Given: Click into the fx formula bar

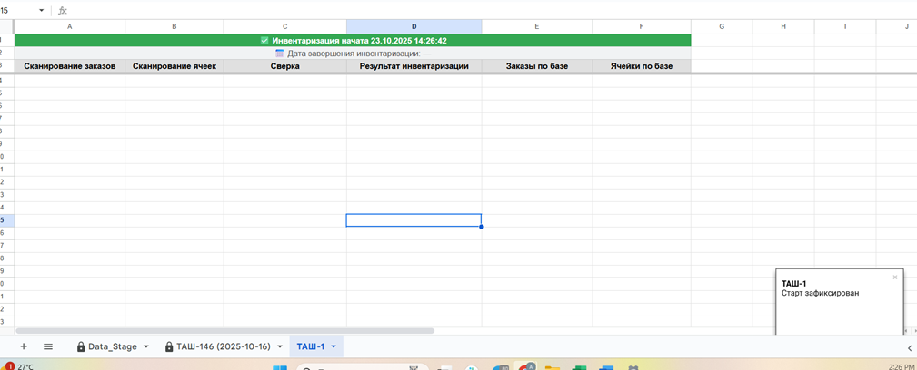Looking at the screenshot, I should pos(492,11).
